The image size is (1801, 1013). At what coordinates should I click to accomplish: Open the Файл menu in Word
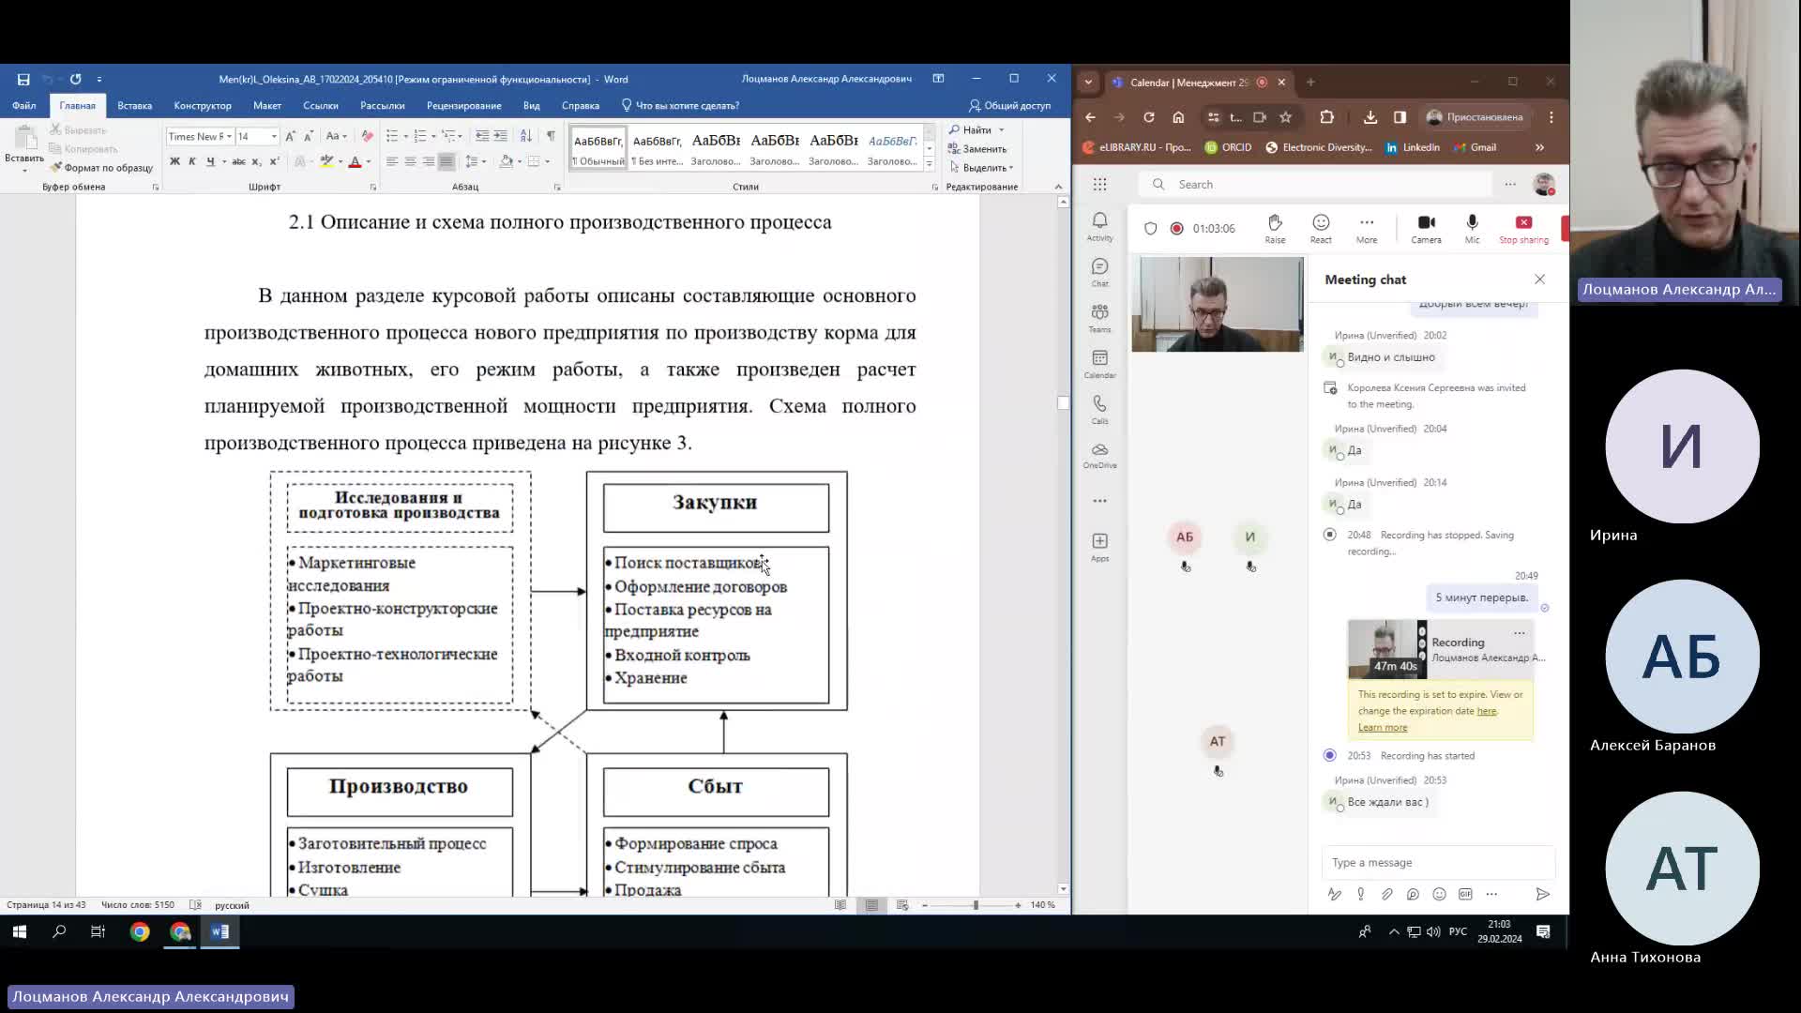[x=24, y=106]
